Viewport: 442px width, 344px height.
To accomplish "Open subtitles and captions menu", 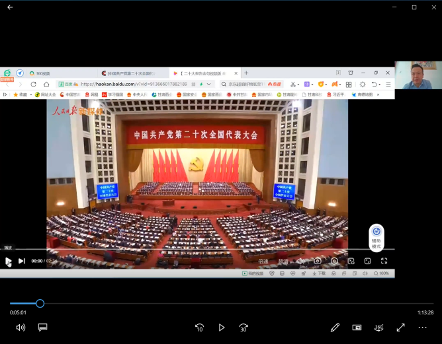I will click(42, 327).
